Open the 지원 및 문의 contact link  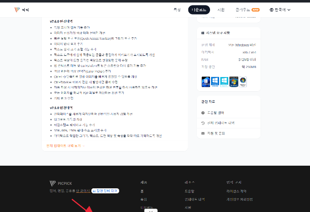pyautogui.click(x=216, y=133)
